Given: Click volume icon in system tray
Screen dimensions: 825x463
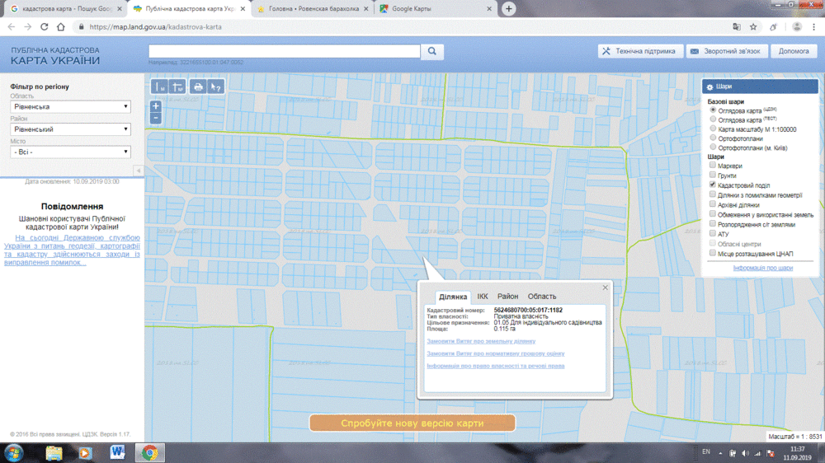Looking at the screenshot, I should (745, 453).
